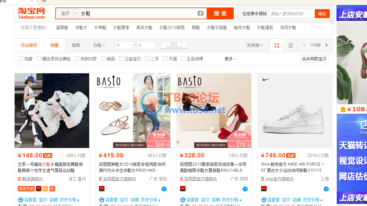Click the Taobao logo

click(32, 13)
